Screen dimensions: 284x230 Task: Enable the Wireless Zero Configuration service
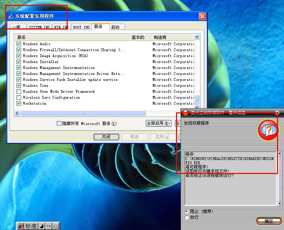19,98
